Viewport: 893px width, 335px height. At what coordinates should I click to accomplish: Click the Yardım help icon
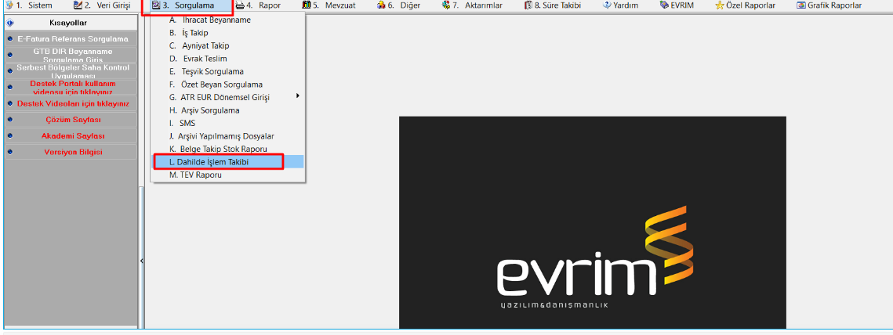point(607,5)
